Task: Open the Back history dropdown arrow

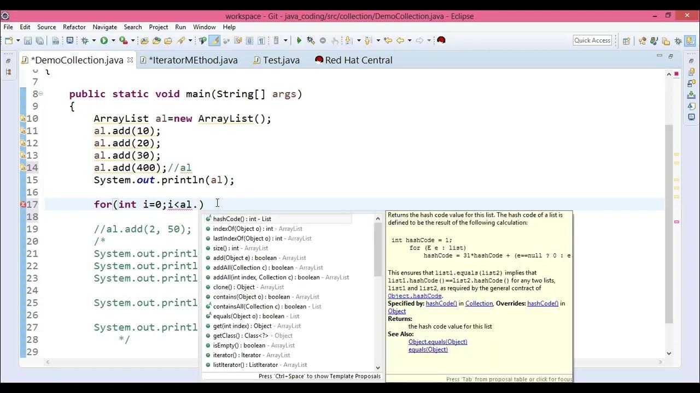Action: click(410, 40)
